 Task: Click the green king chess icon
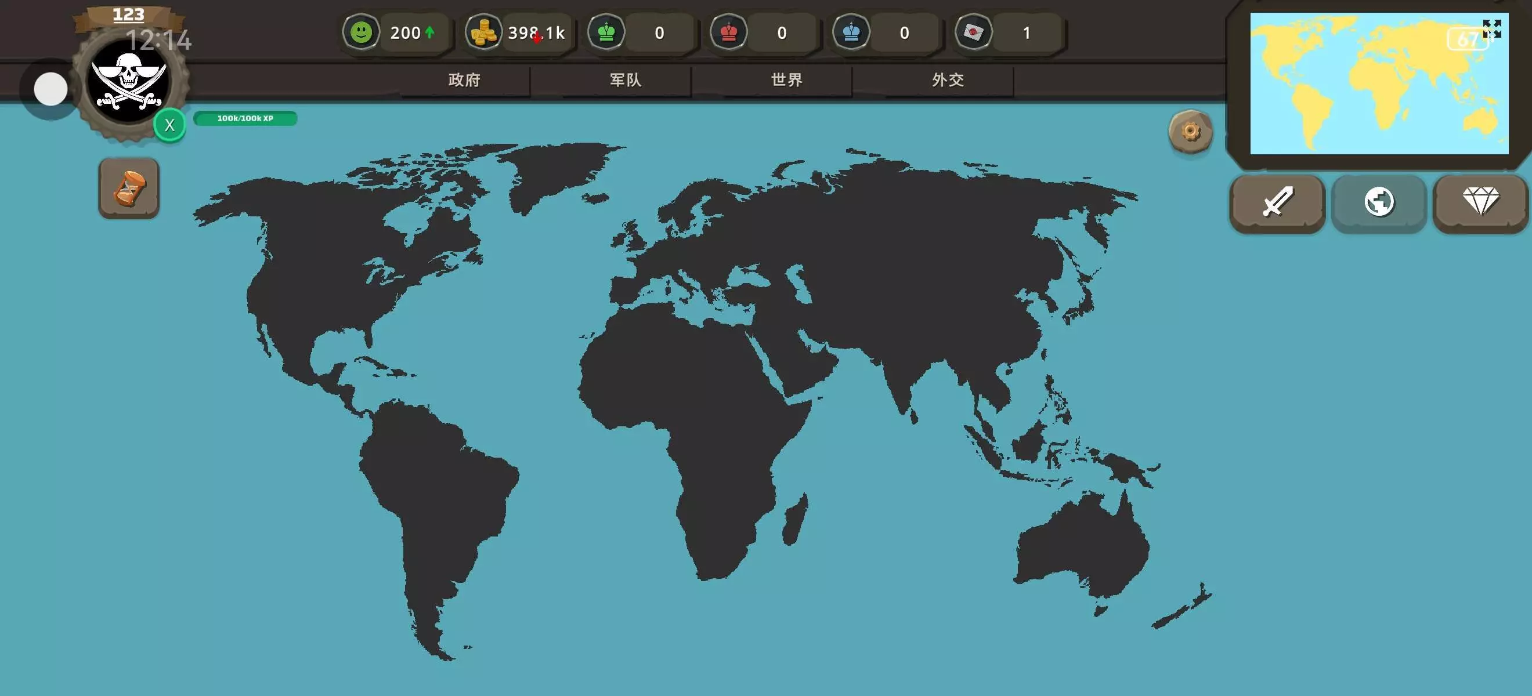pyautogui.click(x=606, y=32)
